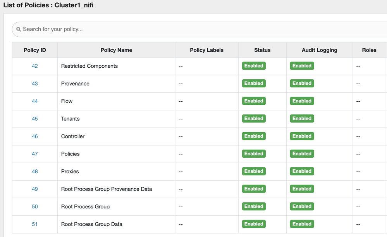Click the Roles column header
387x237 pixels.
[x=369, y=50]
